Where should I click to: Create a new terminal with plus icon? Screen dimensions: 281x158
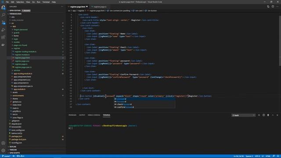259,115
